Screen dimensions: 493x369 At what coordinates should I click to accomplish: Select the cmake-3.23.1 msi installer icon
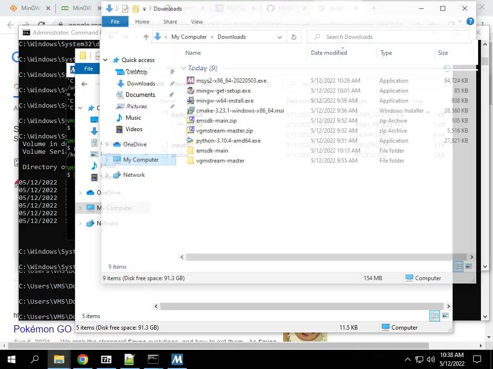point(191,111)
